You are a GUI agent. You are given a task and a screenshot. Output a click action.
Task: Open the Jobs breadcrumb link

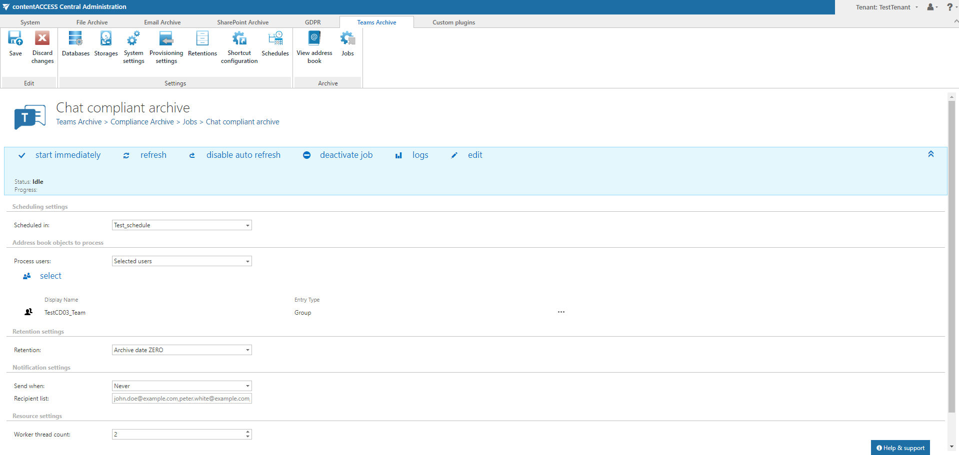(x=189, y=121)
